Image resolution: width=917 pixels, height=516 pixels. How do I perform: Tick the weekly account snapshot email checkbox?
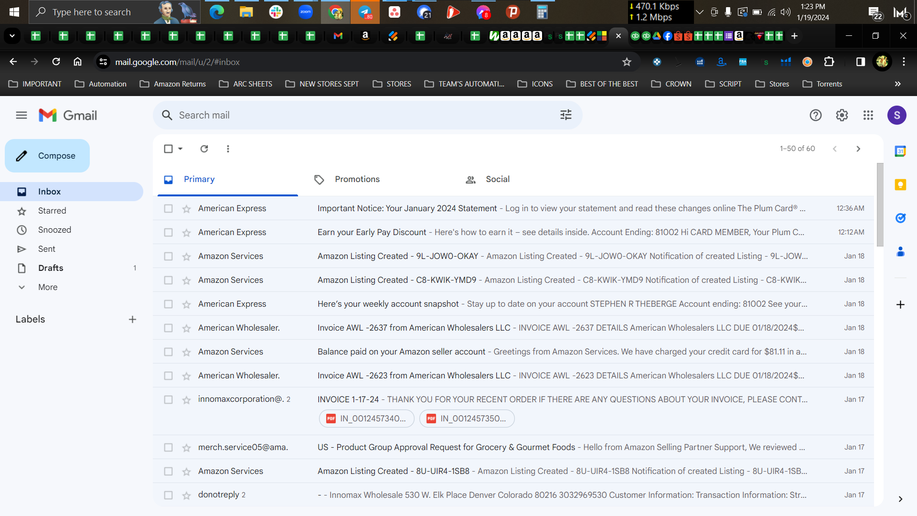coord(168,304)
